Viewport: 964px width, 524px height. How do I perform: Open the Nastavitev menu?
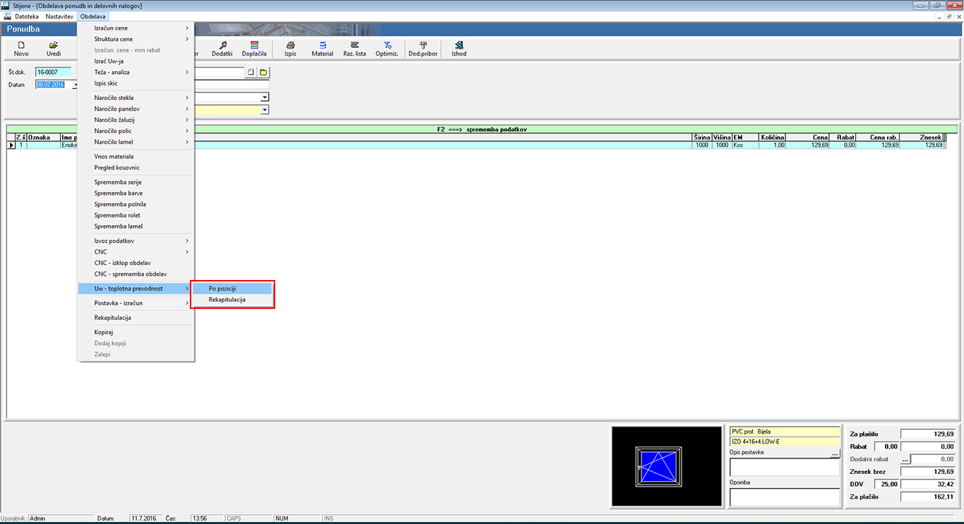pos(59,16)
